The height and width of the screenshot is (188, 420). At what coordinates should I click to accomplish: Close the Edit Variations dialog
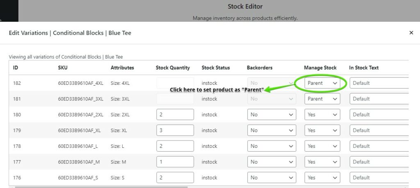[x=411, y=33]
